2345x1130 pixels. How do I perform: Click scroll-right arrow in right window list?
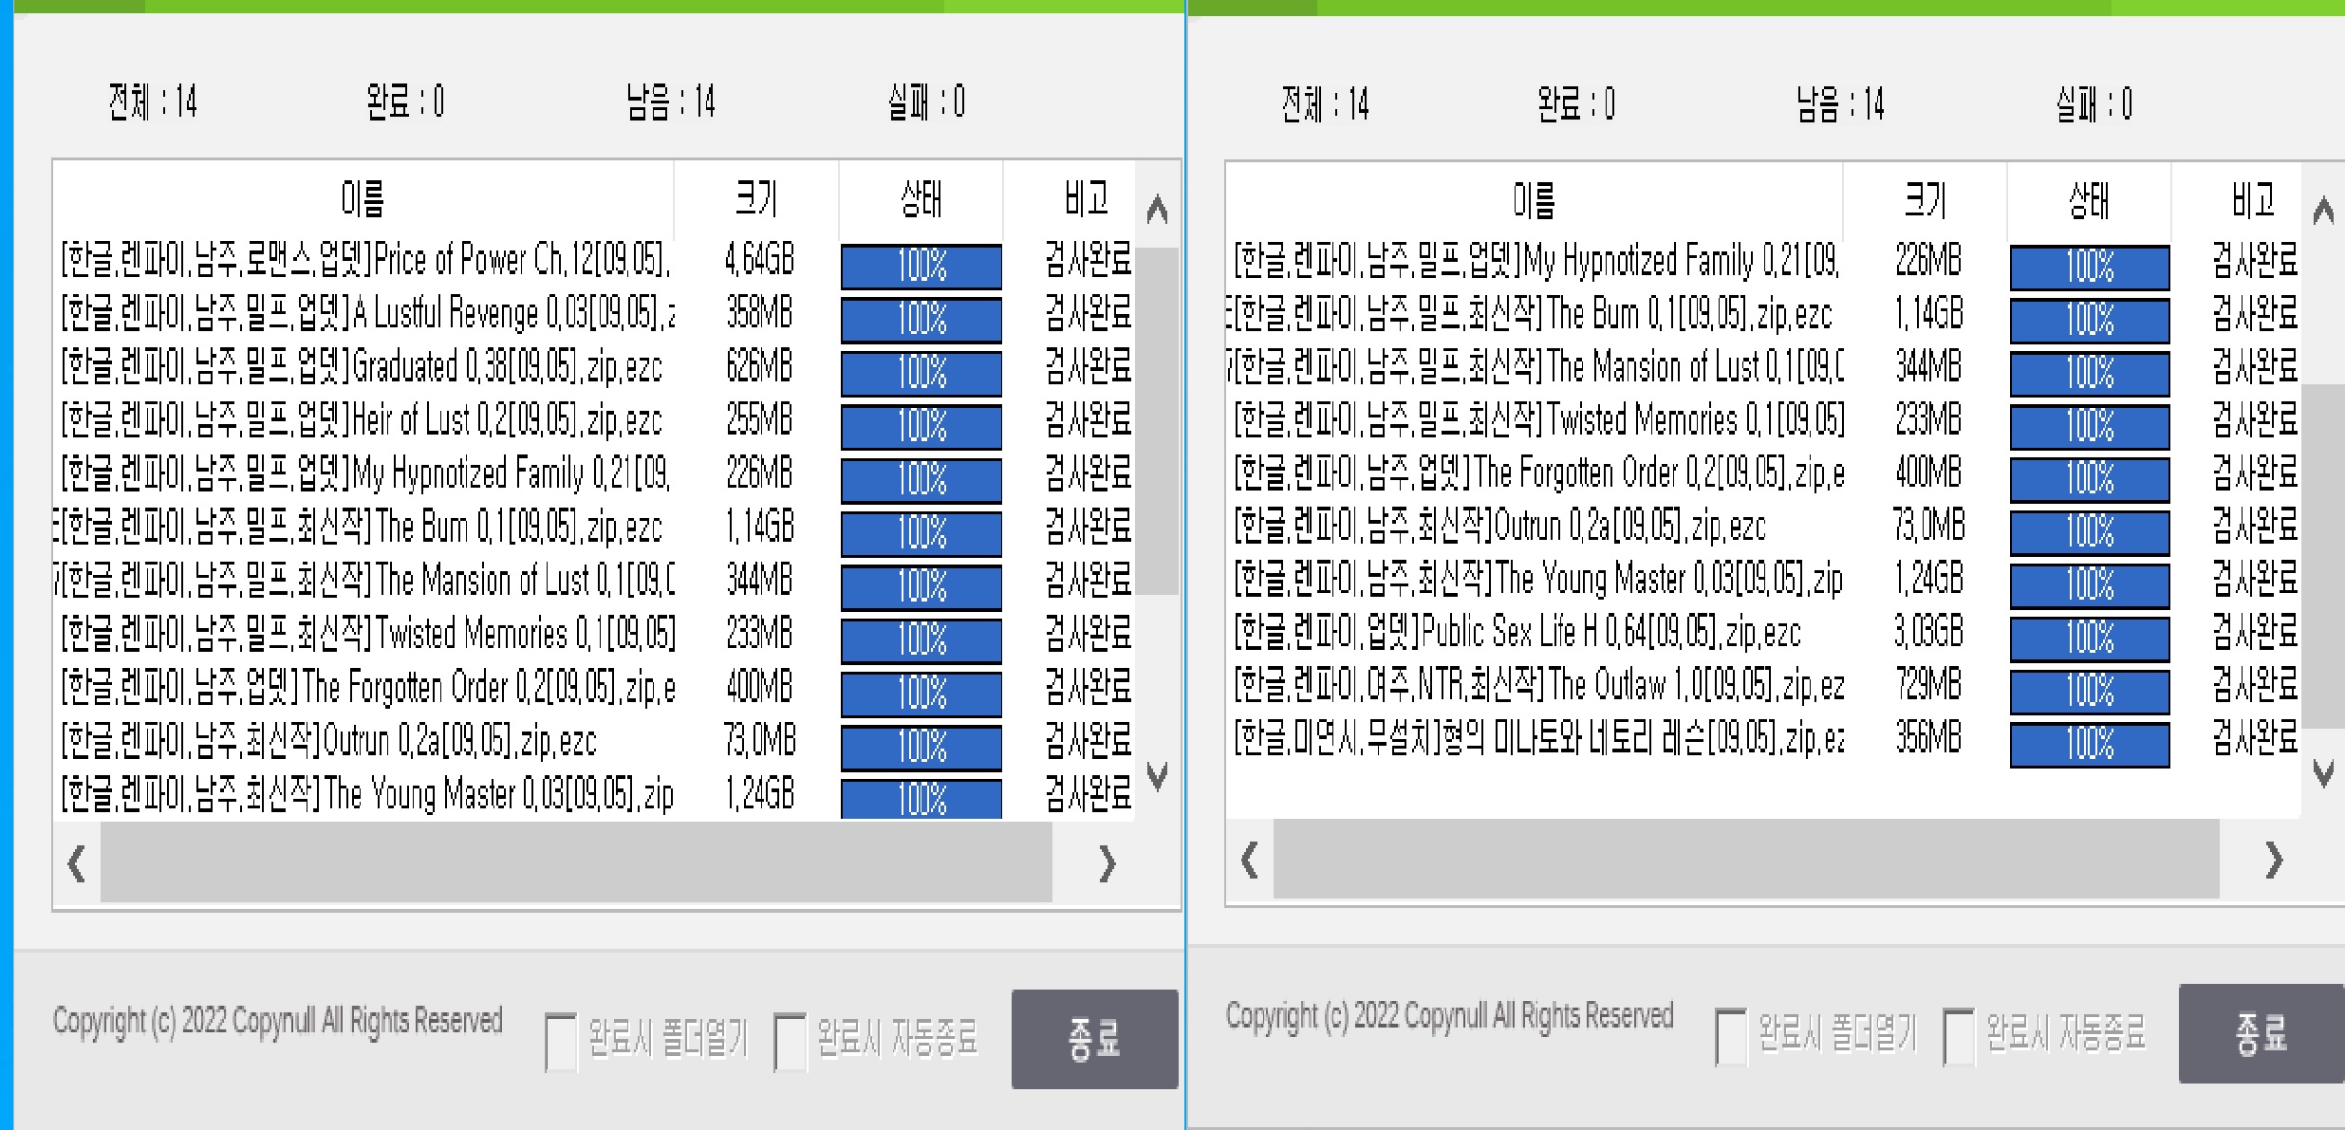click(x=2273, y=861)
